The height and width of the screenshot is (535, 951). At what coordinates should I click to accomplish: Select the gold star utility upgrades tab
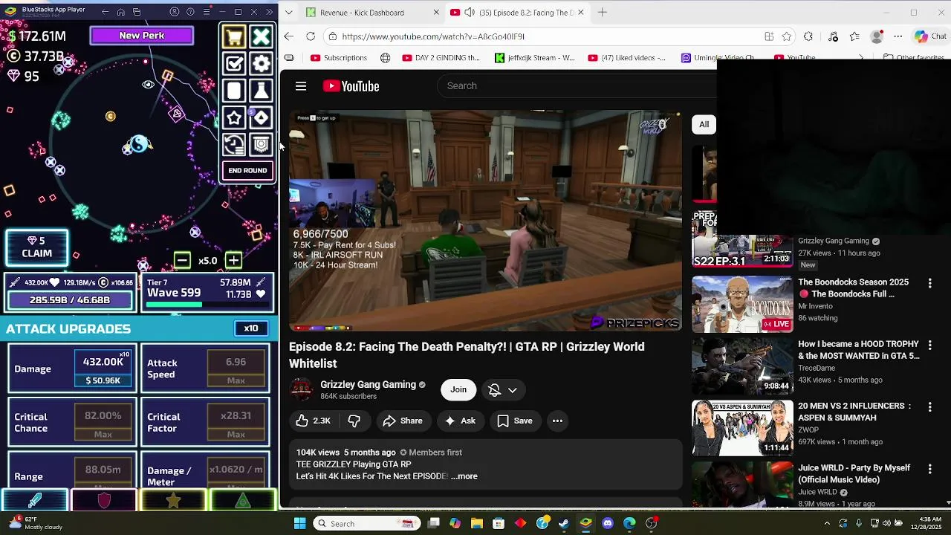[173, 501]
